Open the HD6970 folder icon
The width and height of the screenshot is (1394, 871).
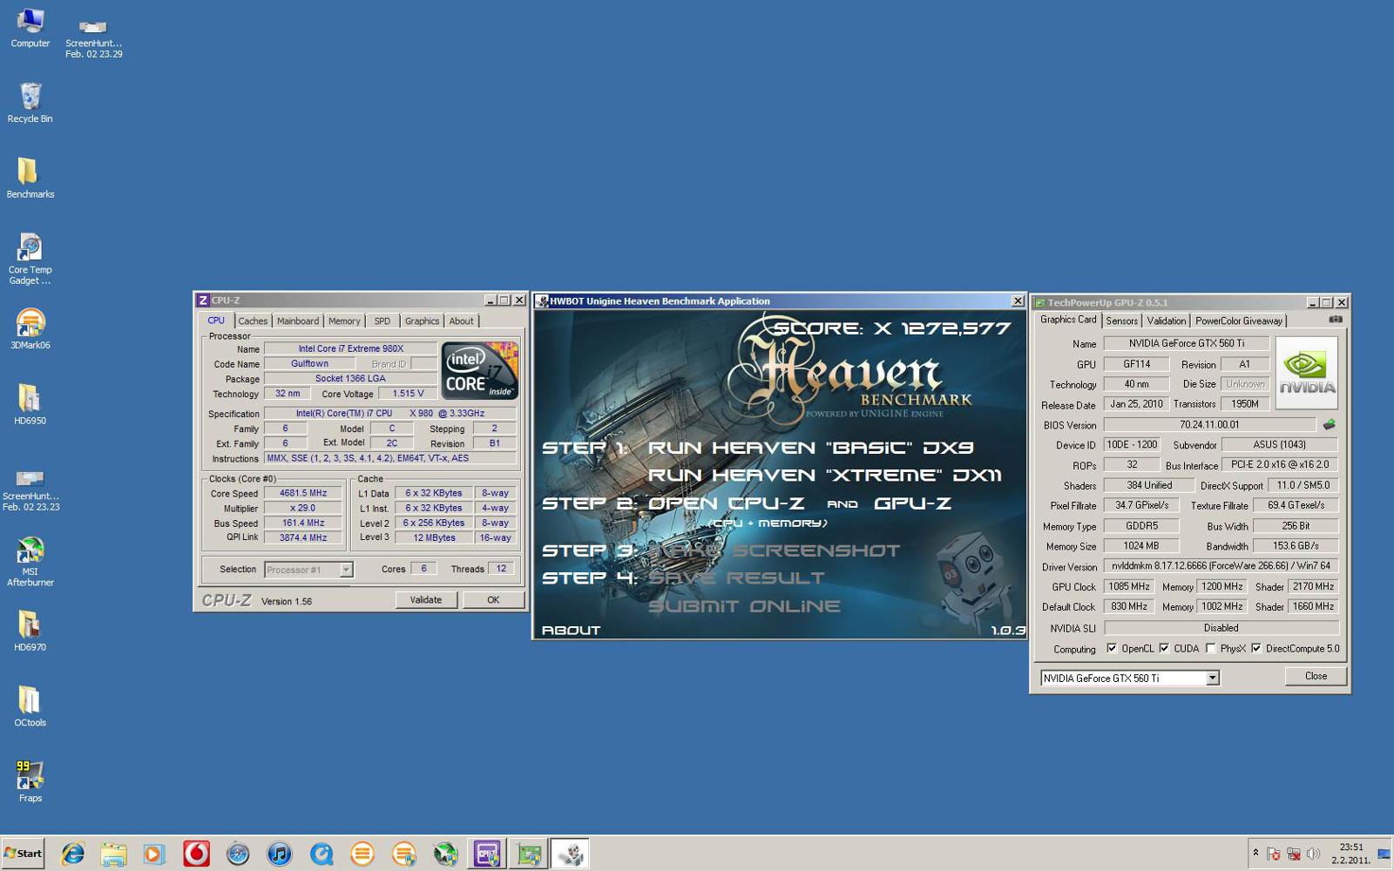(x=30, y=631)
